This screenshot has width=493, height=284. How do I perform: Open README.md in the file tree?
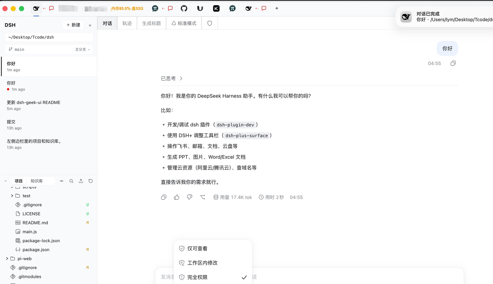click(x=35, y=223)
